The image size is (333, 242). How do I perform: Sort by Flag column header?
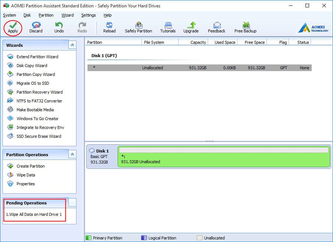click(278, 42)
